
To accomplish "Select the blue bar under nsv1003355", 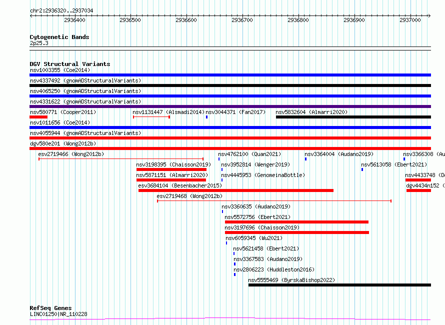I will pyautogui.click(x=230, y=75).
